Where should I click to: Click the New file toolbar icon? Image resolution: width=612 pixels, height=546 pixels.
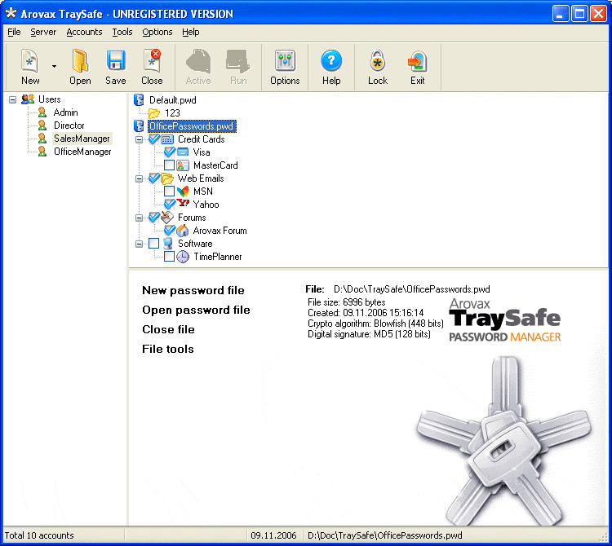point(30,61)
